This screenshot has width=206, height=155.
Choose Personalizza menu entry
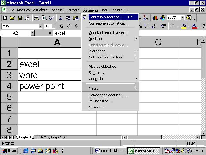pos(110,101)
